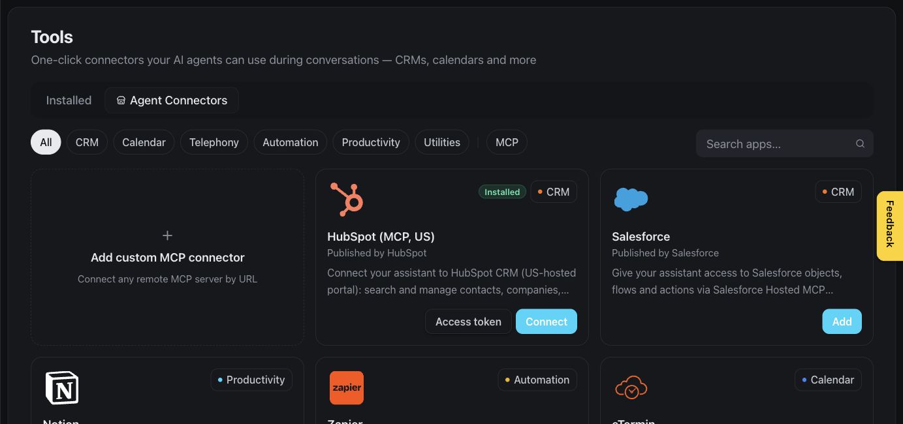Click the HubSpot CRM description text

(x=452, y=281)
